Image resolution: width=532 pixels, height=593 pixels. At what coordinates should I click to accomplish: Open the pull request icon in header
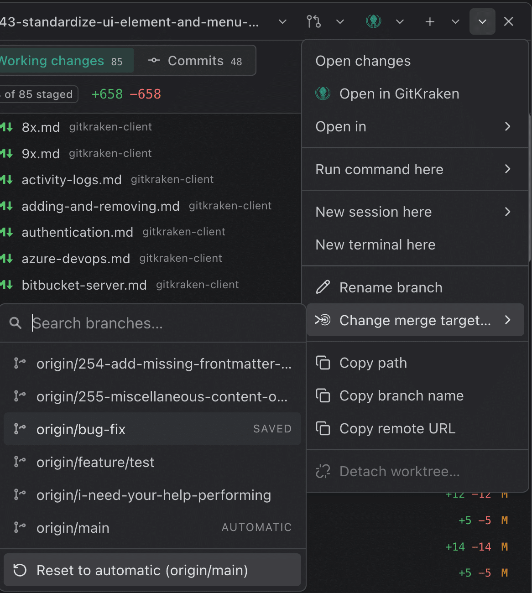coord(313,21)
